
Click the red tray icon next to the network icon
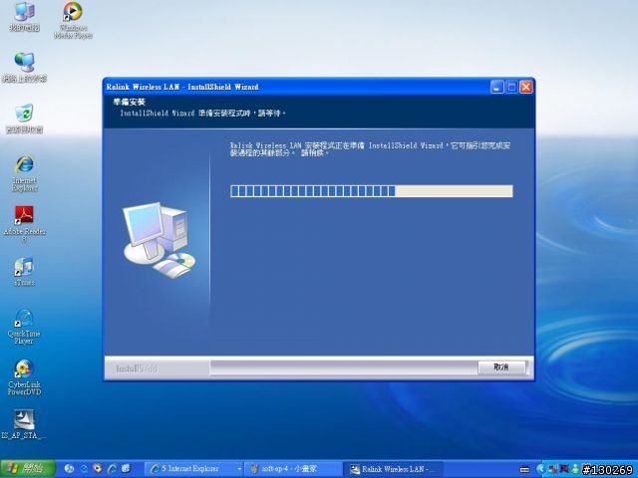(564, 469)
